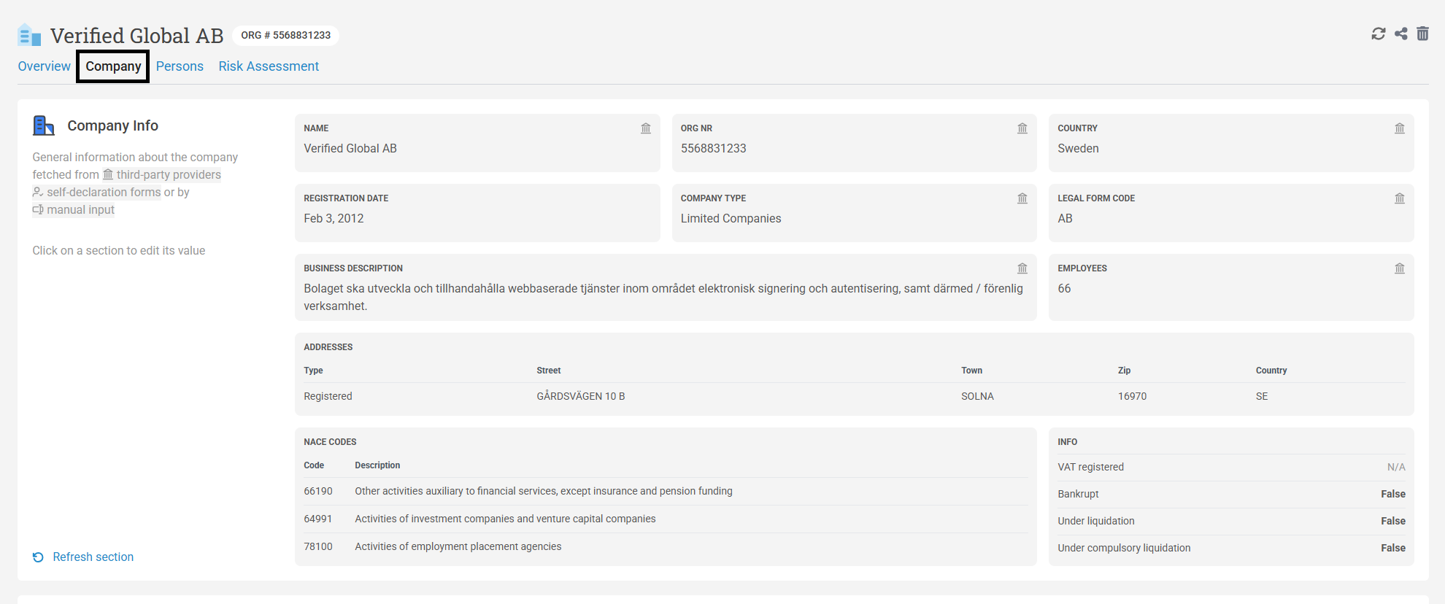Click the source icon on the Business Description card
Viewport: 1445px width, 604px height.
click(x=1022, y=268)
